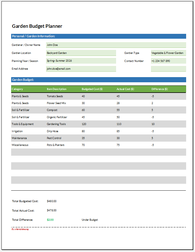Click budgeted cost 35 for Pest Control

coord(83,138)
